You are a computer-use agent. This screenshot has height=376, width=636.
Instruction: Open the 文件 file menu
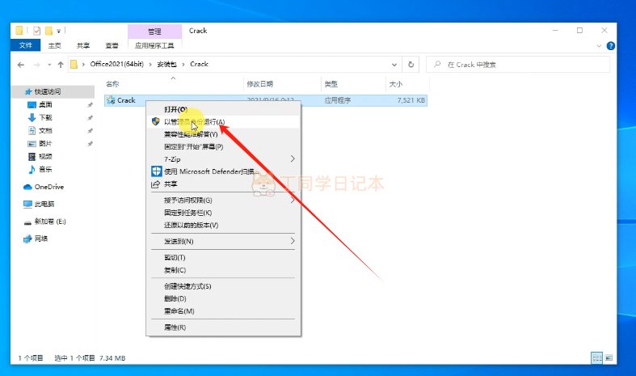pos(26,46)
